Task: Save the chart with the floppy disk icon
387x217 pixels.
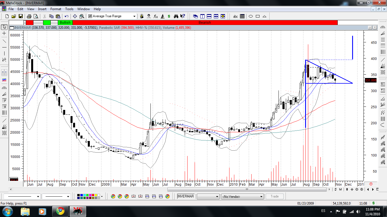Action: 20,16
